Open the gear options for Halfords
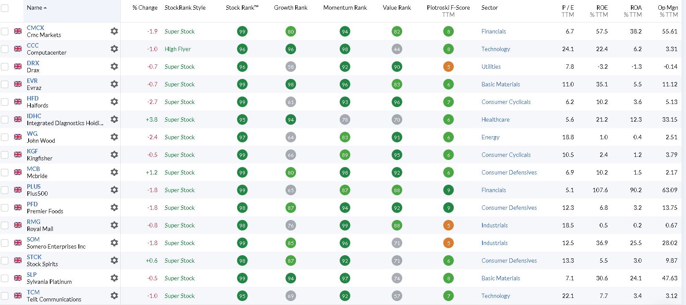Image resolution: width=686 pixels, height=305 pixels. (x=114, y=102)
